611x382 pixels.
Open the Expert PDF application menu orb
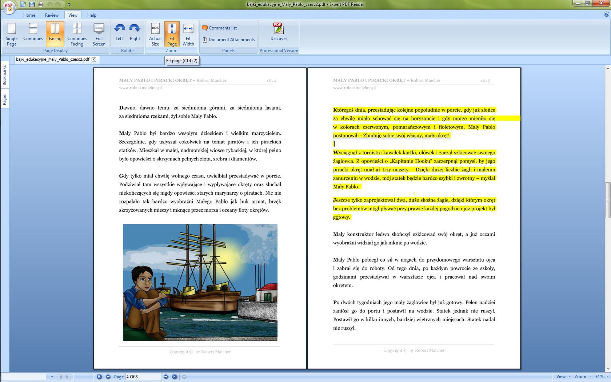click(9, 7)
